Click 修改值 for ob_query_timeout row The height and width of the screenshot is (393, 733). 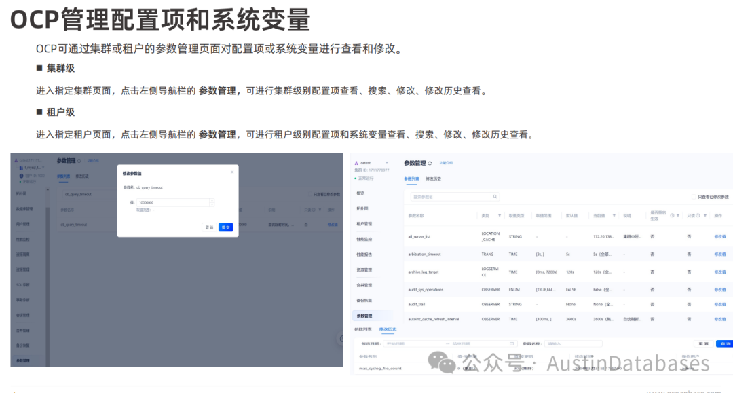click(333, 224)
